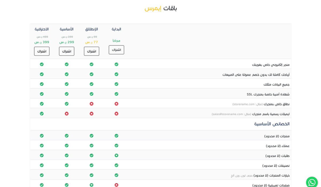Viewport: 321px width, 187px height.
Task: Click green check for نطاق خاص بمتجرك in الاحترافية column
Action: [42, 104]
